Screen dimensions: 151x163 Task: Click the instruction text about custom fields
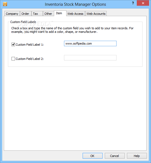click(x=72, y=30)
